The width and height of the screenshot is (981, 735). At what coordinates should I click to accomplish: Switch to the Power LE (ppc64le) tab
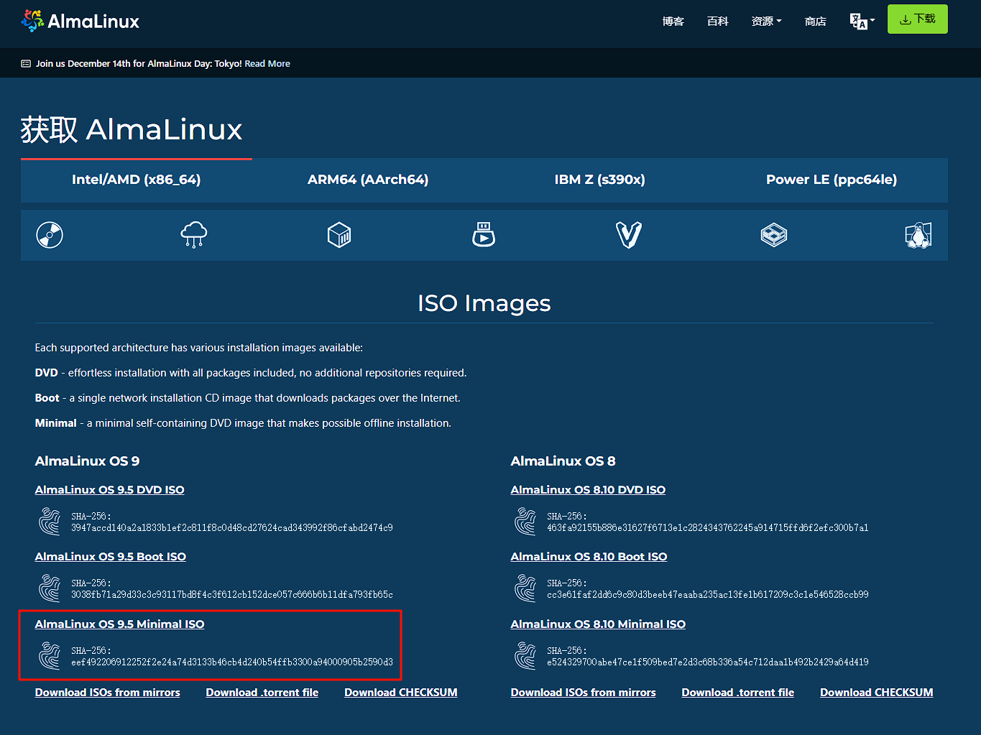(x=831, y=180)
